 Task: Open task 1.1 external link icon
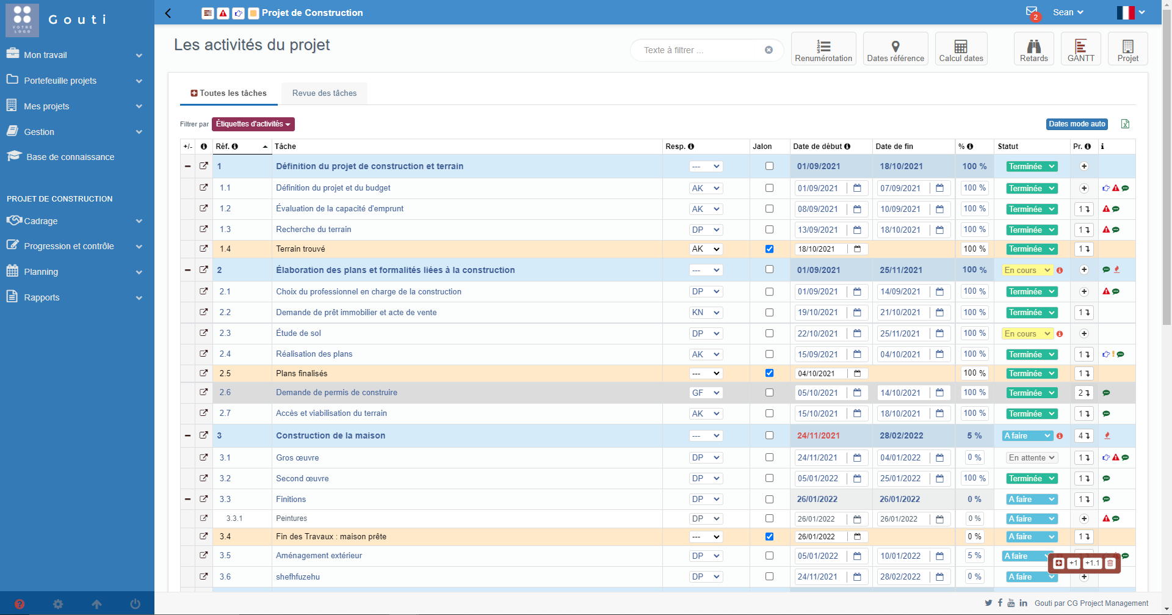[x=204, y=188]
